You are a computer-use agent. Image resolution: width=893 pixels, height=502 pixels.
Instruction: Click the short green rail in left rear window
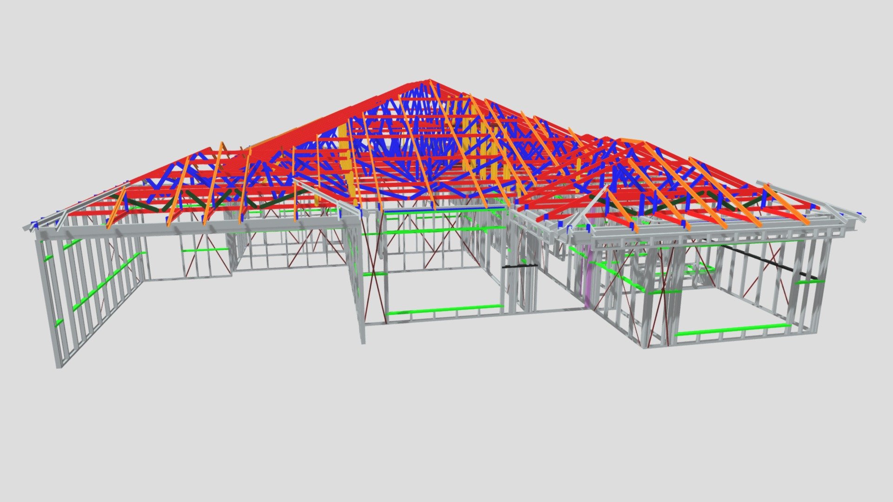click(205, 250)
